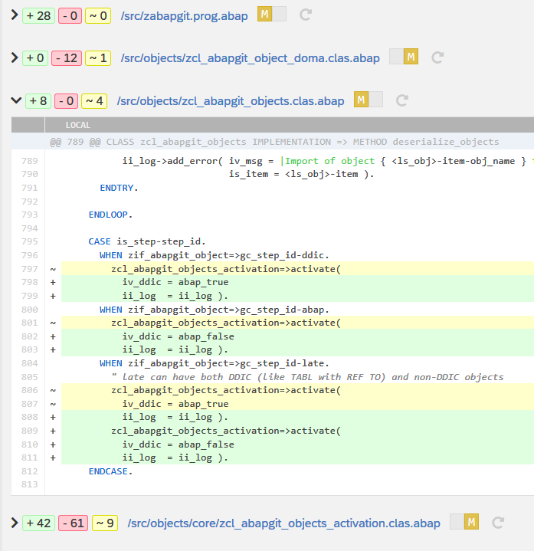
Task: Click the +8 additions badge
Action: (x=38, y=101)
